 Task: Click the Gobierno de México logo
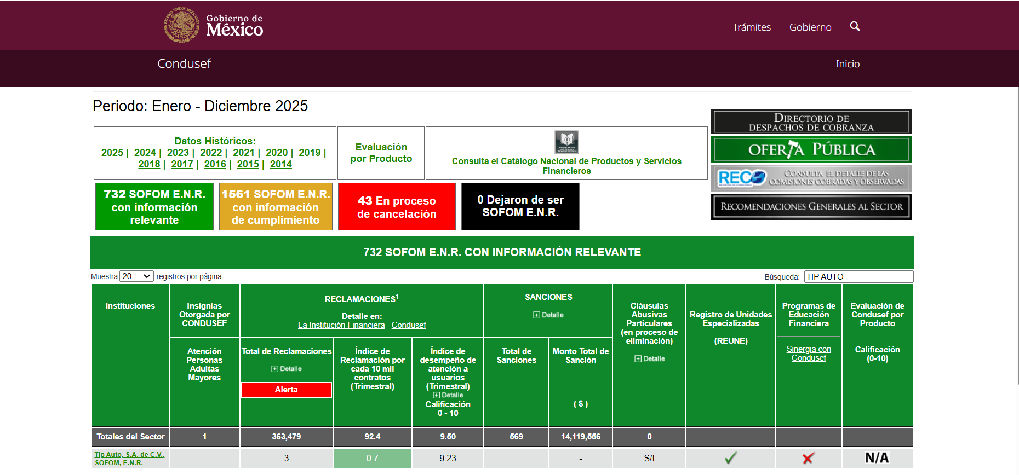214,25
